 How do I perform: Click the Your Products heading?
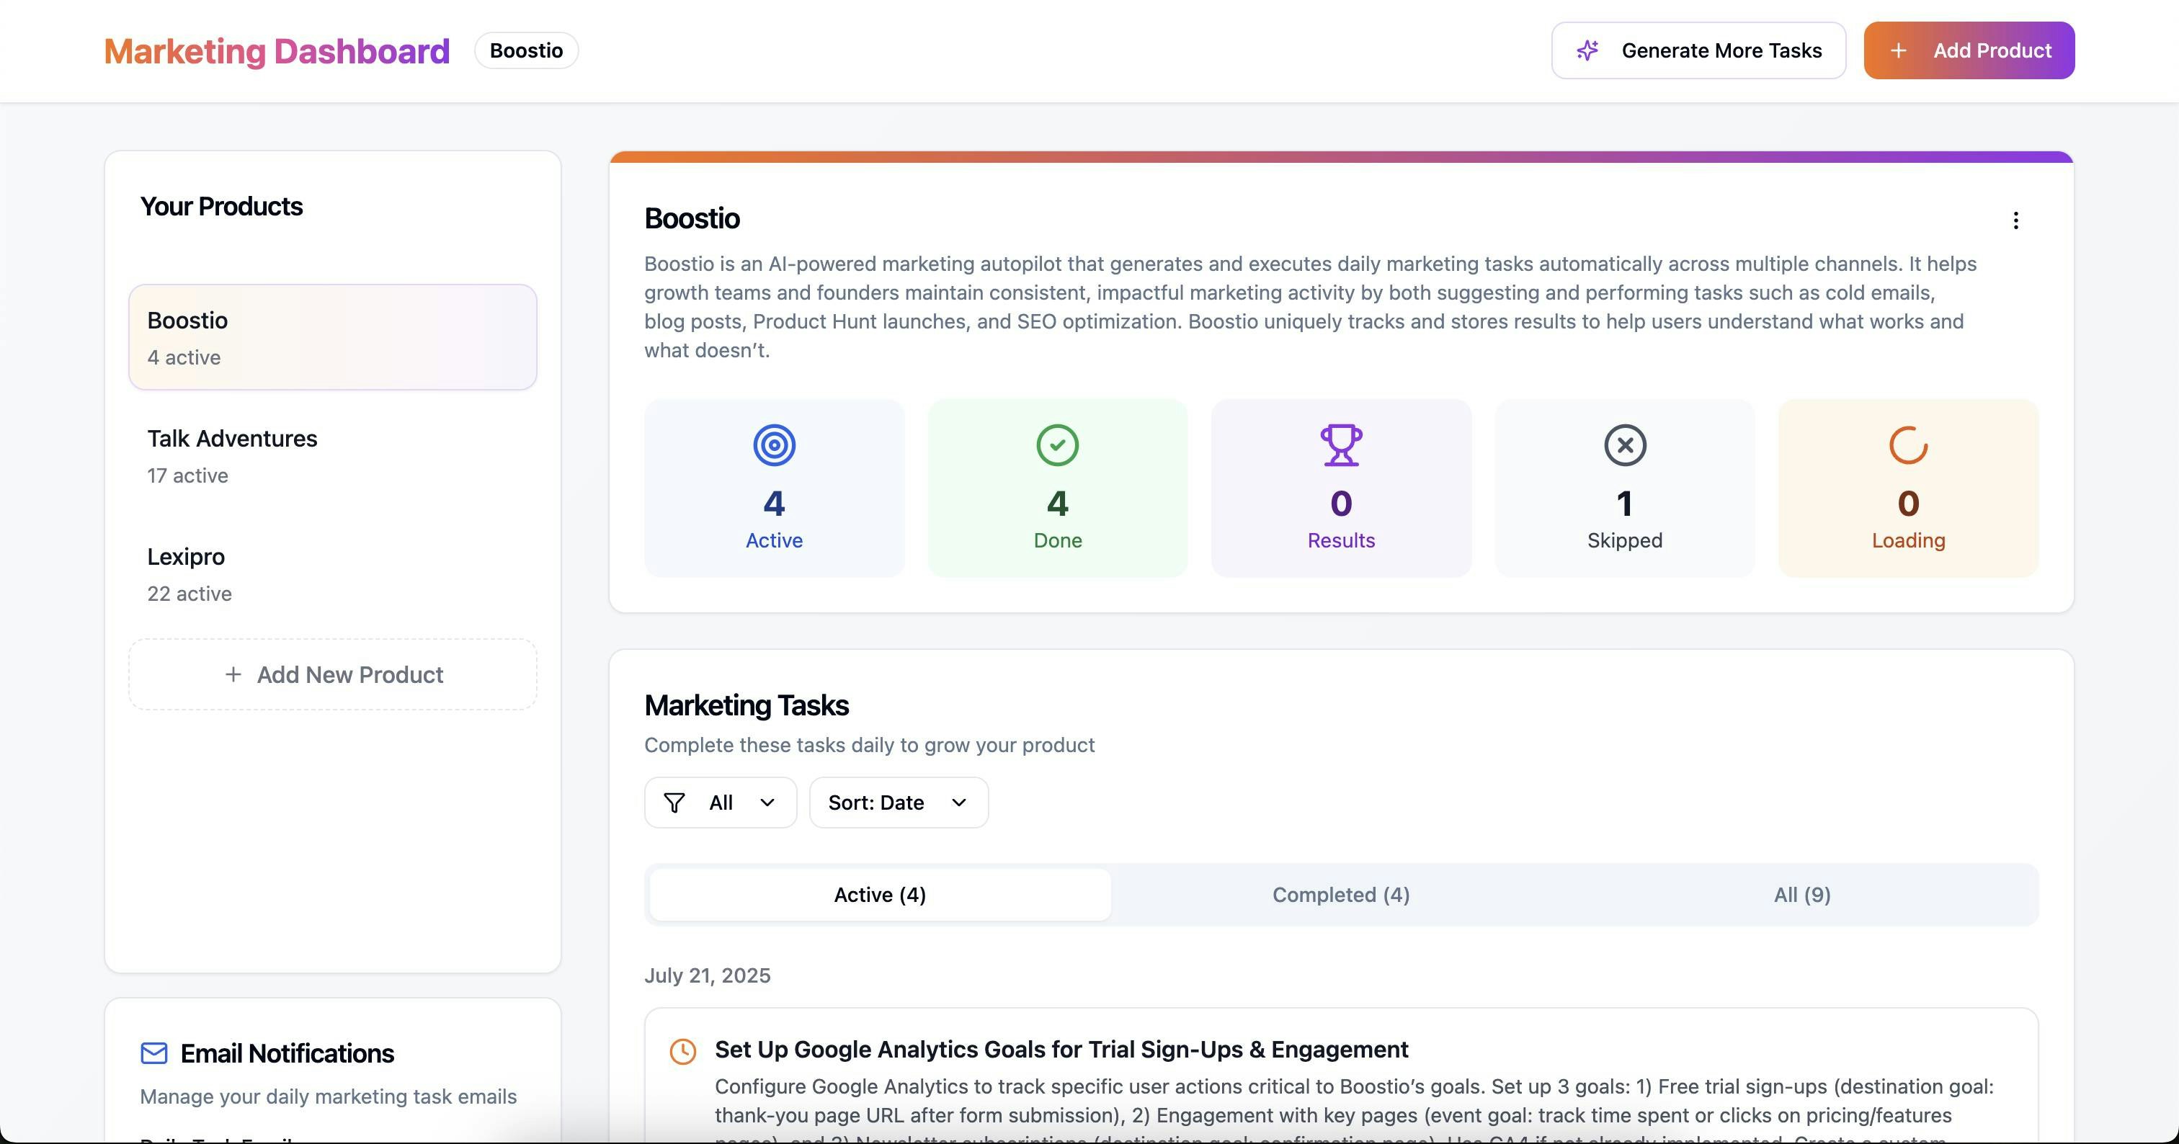220,206
